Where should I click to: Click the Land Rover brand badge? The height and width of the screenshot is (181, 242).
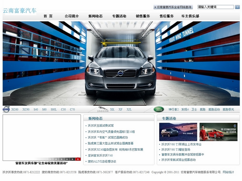[x=159, y=109]
